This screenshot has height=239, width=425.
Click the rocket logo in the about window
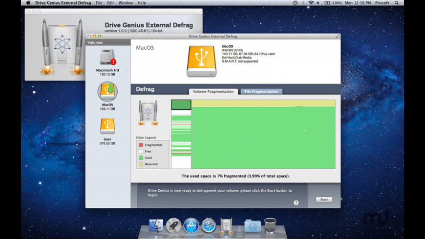click(x=62, y=46)
